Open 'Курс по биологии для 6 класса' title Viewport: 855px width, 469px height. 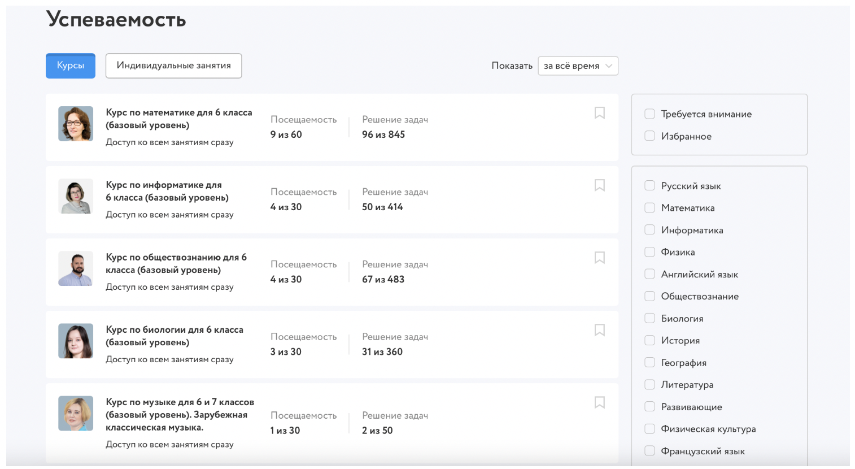click(175, 336)
